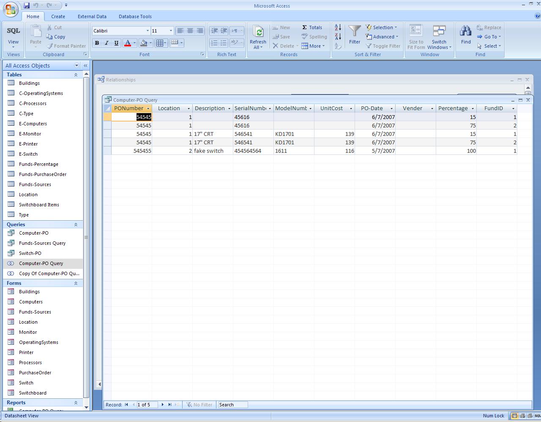Click the Advanced filter button
The width and height of the screenshot is (541, 422).
click(x=382, y=37)
